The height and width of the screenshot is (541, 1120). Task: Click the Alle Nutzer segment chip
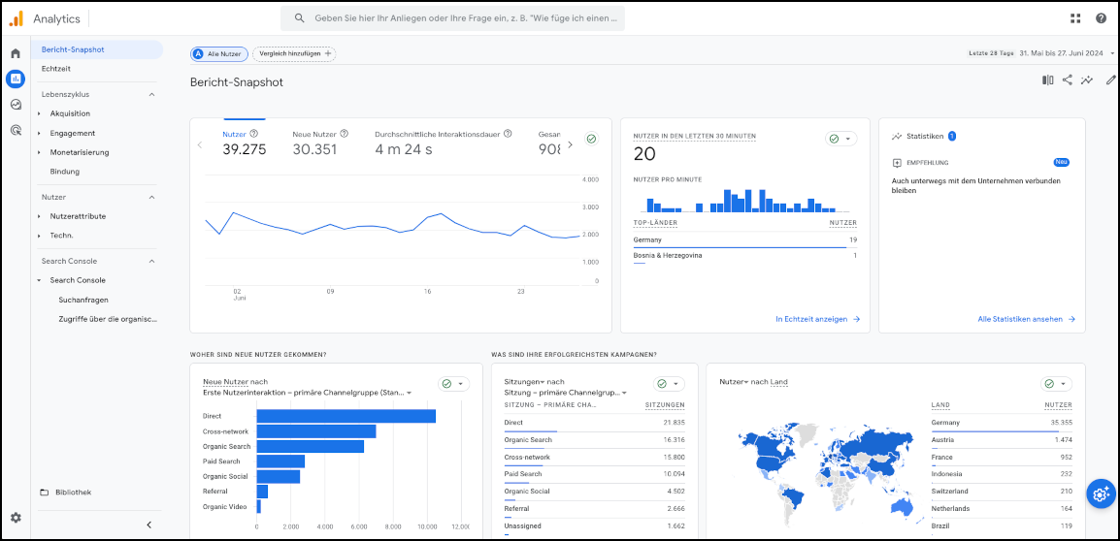[x=219, y=53]
